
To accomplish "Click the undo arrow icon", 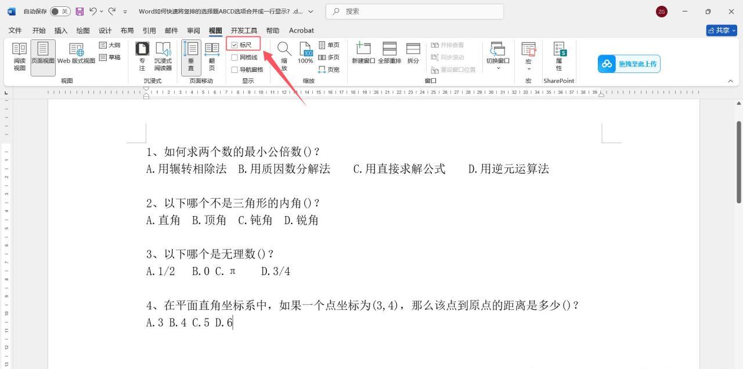I will pyautogui.click(x=92, y=12).
